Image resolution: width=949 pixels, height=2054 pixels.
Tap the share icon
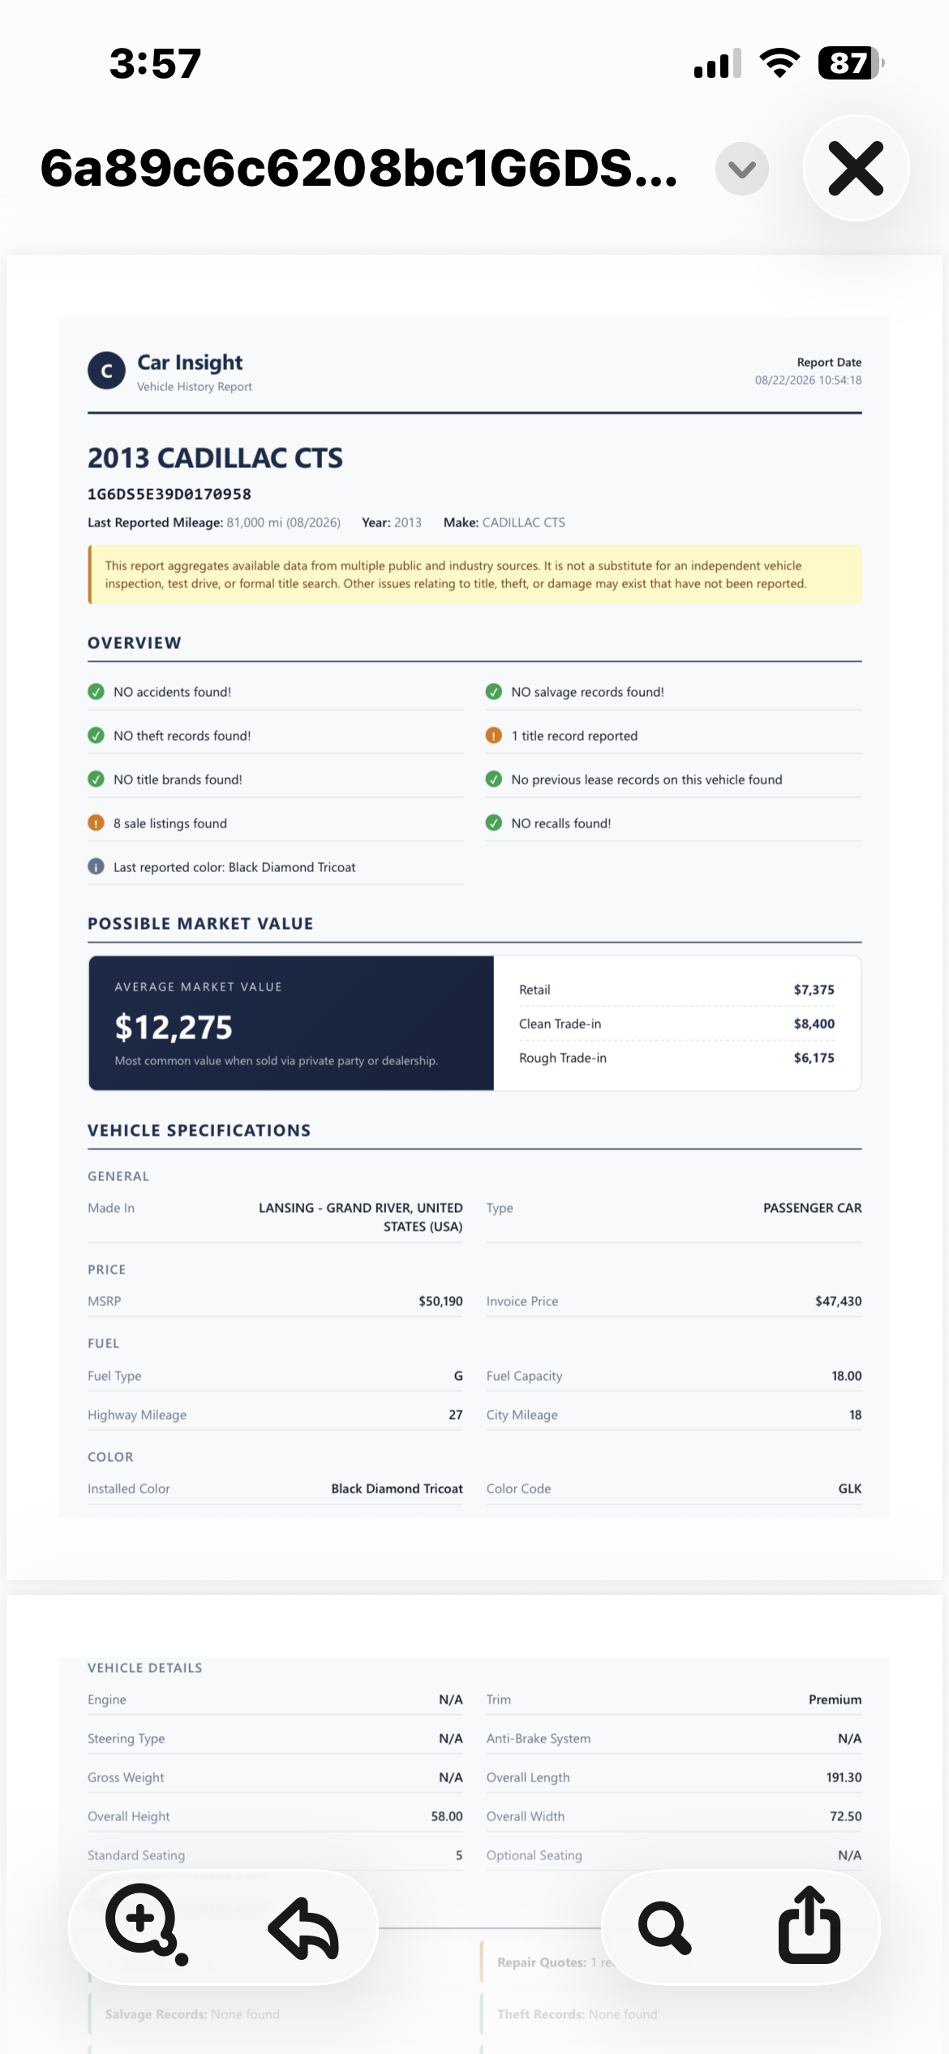point(809,1925)
